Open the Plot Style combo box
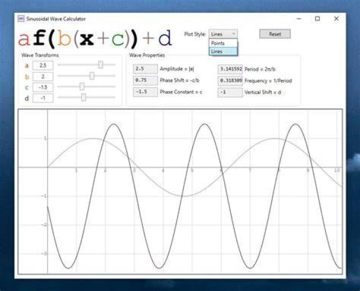 point(223,34)
